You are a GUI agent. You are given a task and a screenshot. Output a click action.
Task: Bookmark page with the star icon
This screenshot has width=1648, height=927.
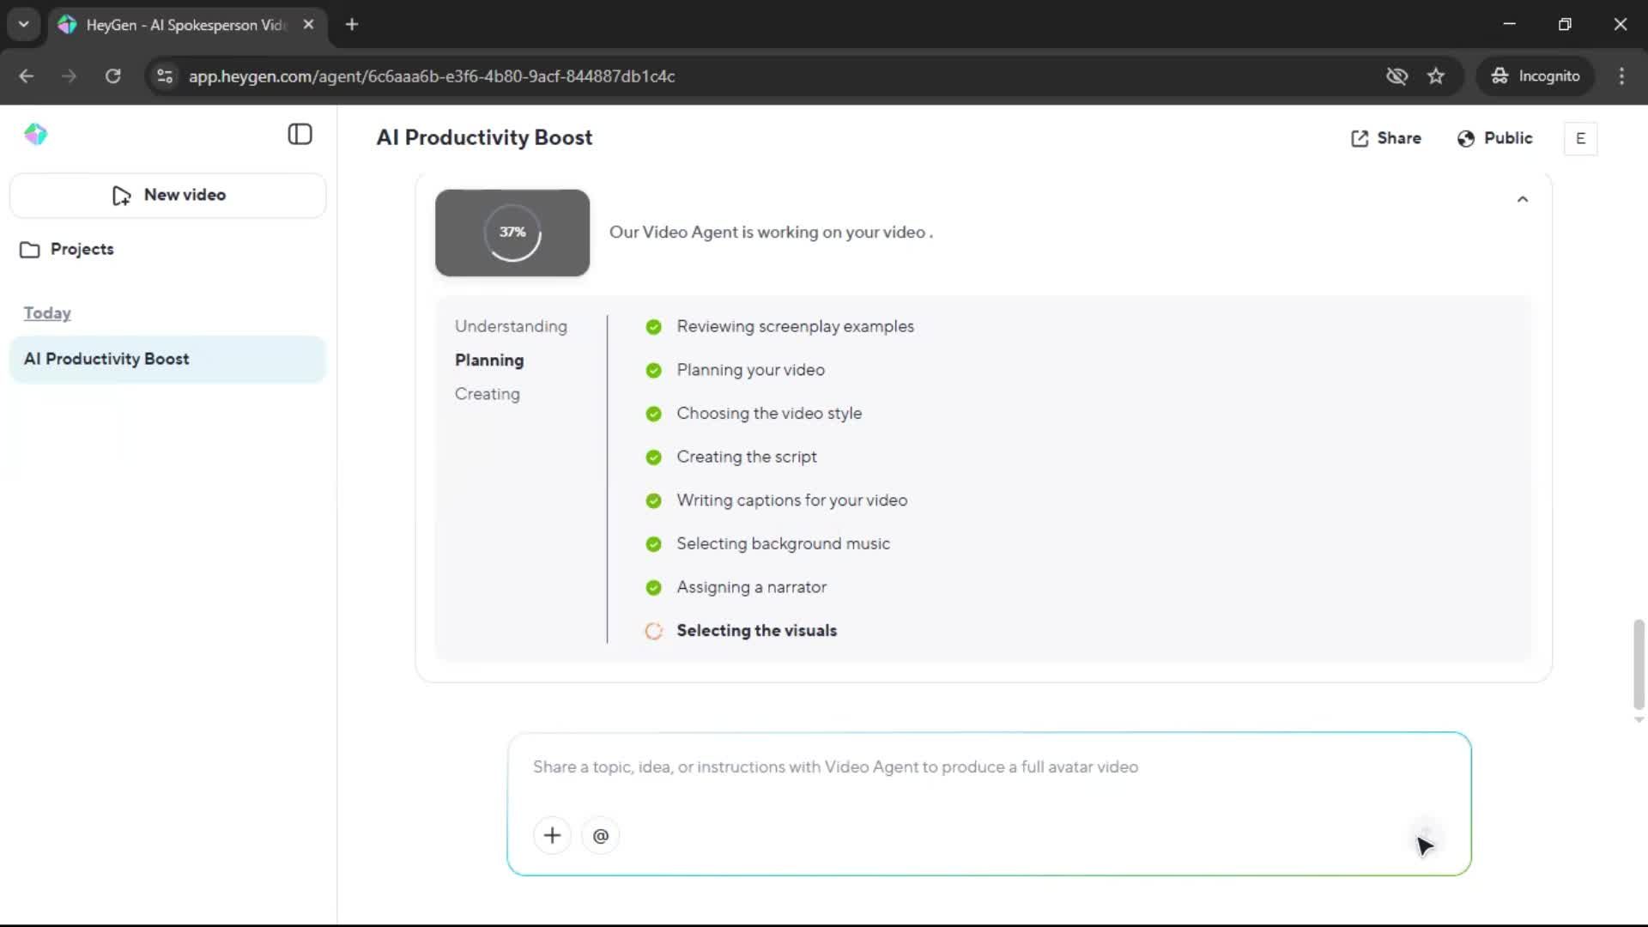pos(1436,76)
